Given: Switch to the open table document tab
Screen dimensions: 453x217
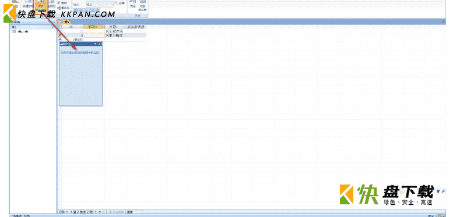Looking at the screenshot, I should coord(64,22).
